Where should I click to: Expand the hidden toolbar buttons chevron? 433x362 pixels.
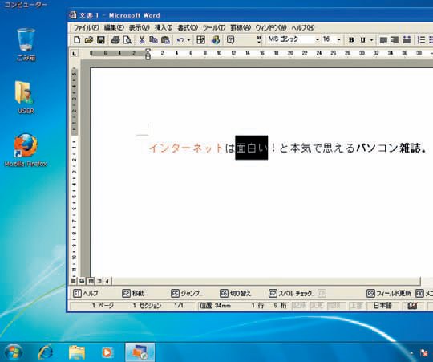click(259, 40)
